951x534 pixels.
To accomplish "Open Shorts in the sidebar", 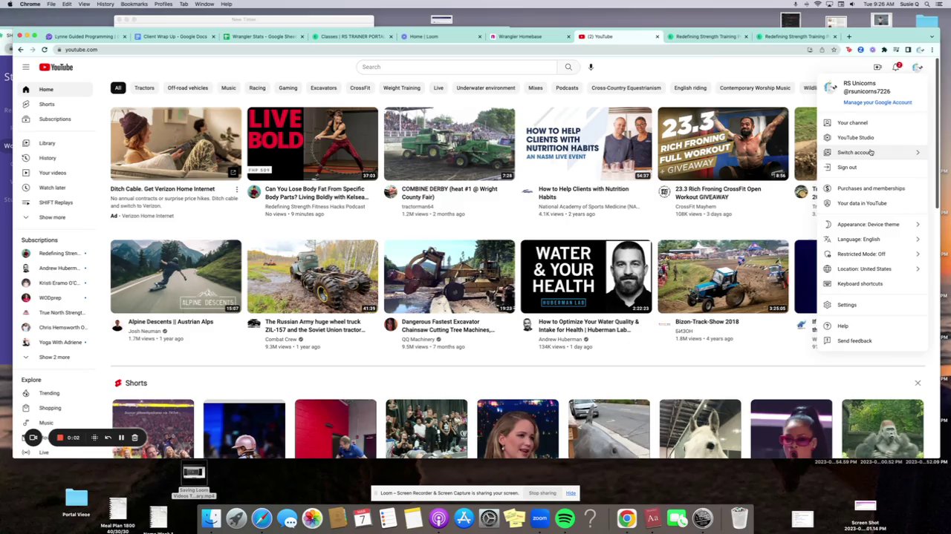I will click(56, 104).
